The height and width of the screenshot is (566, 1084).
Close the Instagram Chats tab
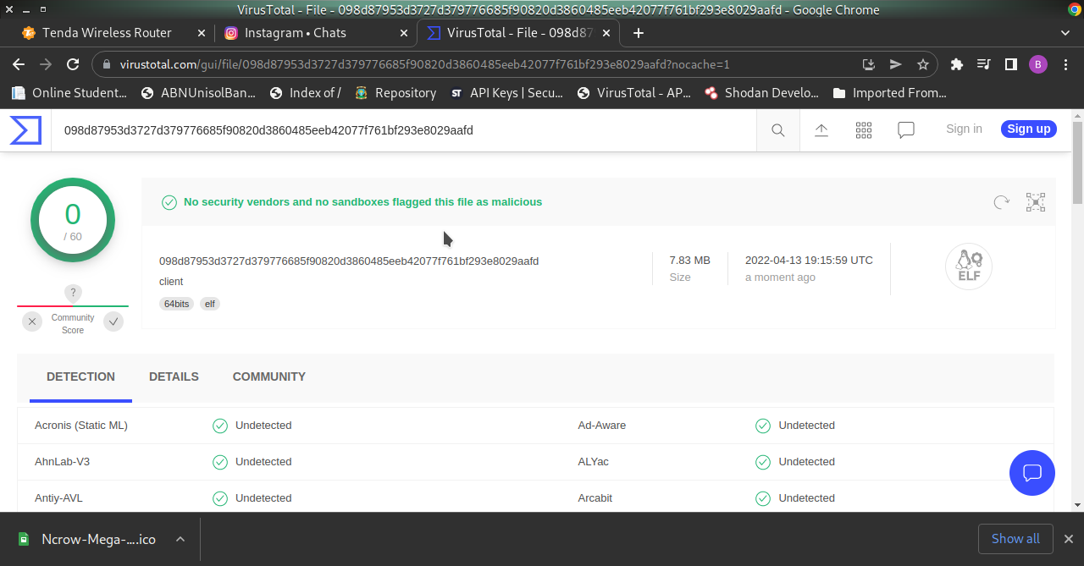403,33
